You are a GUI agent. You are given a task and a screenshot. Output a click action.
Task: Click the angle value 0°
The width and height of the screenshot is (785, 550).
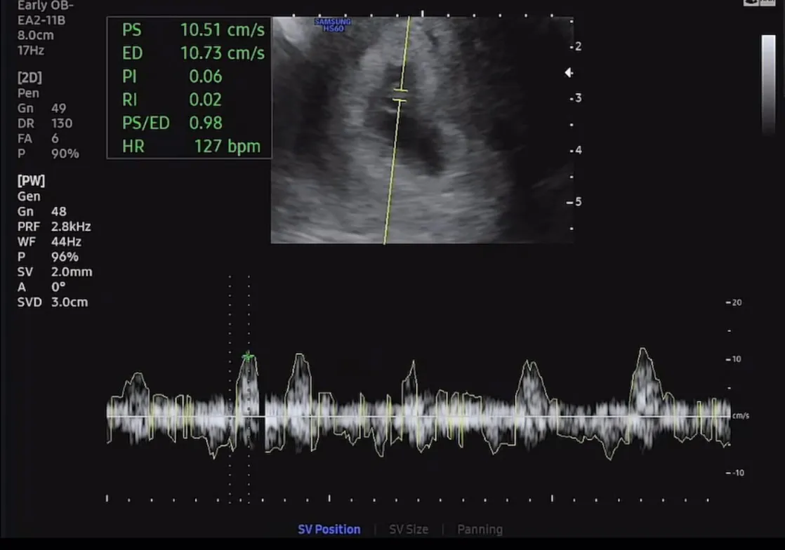[58, 287]
